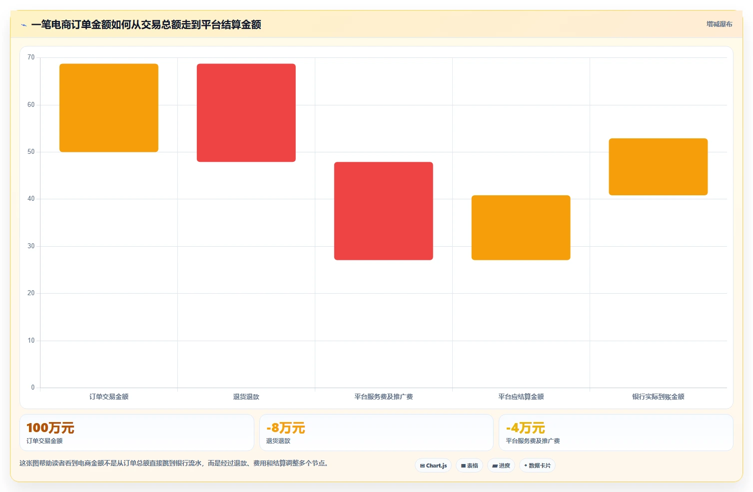This screenshot has width=753, height=492.
Task: Select the 表格 chip
Action: [469, 466]
